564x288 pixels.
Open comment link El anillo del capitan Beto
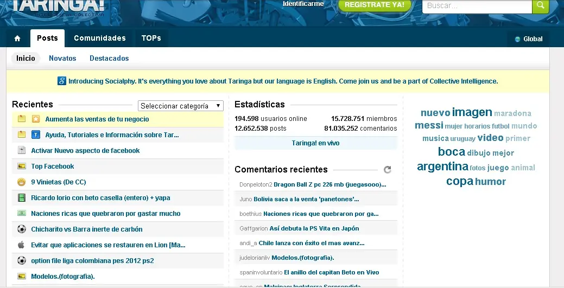[x=332, y=272]
